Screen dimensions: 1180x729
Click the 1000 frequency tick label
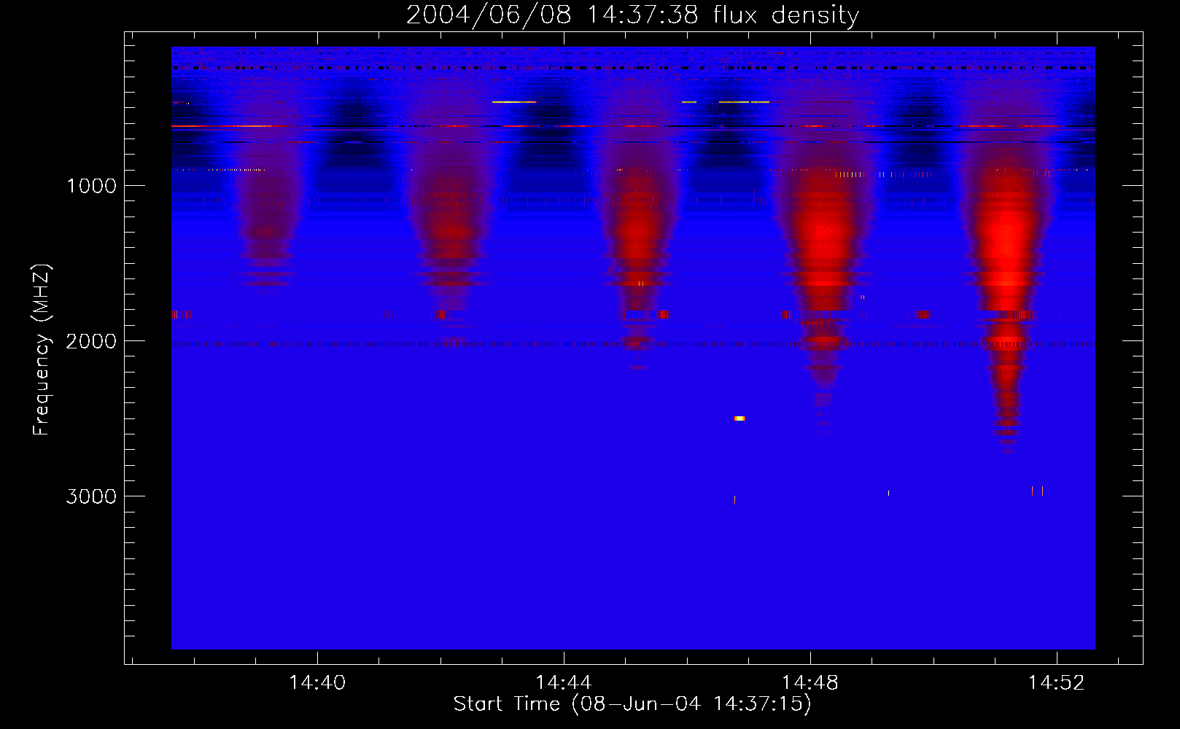coord(91,186)
